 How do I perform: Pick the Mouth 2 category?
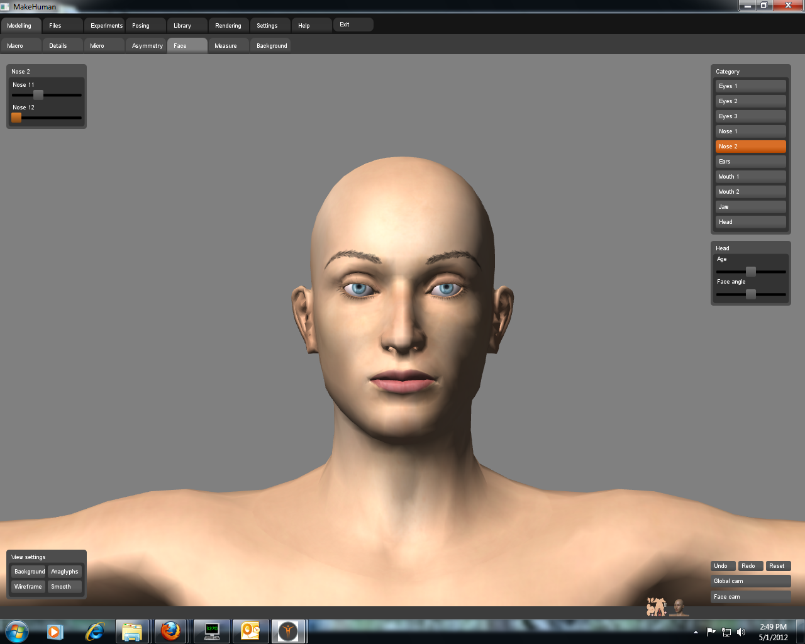pyautogui.click(x=751, y=192)
